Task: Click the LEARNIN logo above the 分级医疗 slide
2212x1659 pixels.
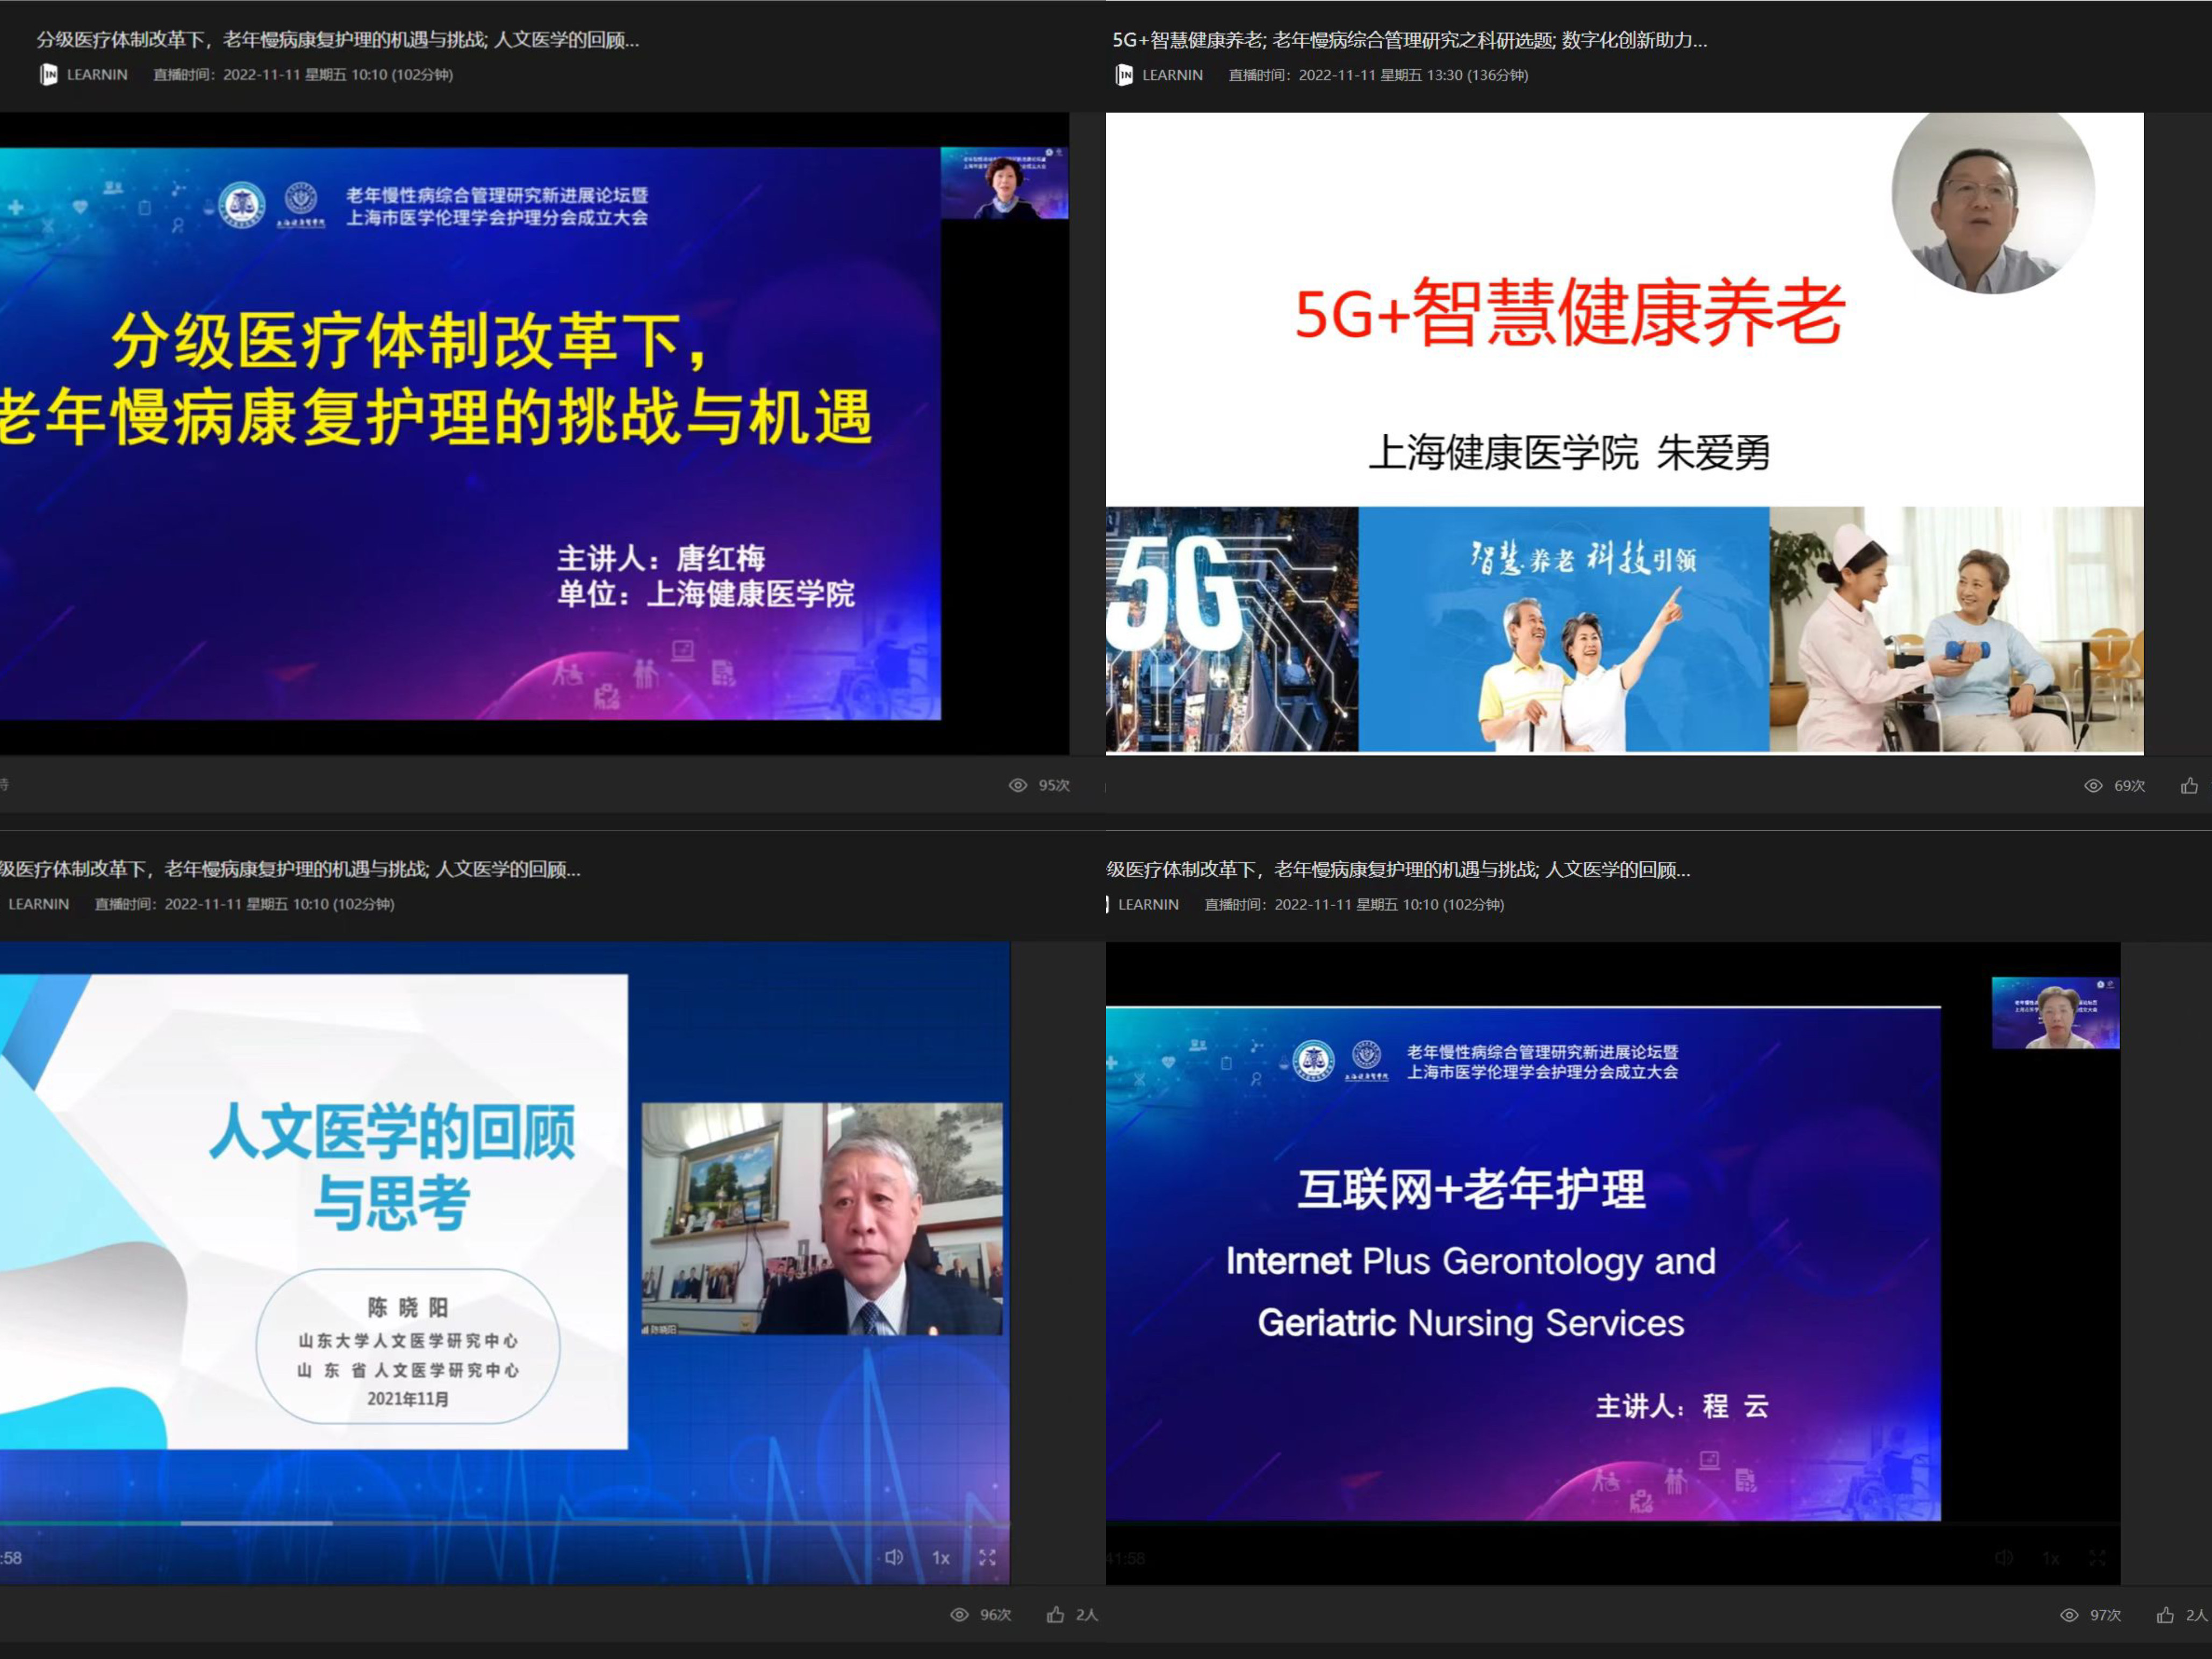Action: pos(48,75)
